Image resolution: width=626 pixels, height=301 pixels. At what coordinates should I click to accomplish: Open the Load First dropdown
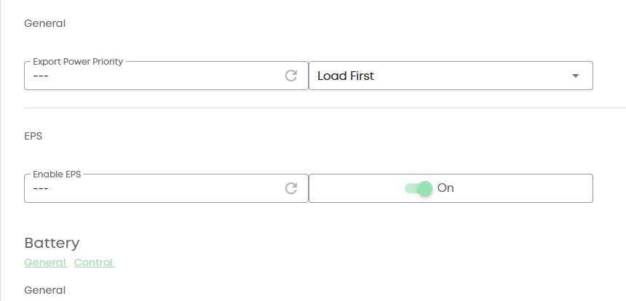point(451,76)
